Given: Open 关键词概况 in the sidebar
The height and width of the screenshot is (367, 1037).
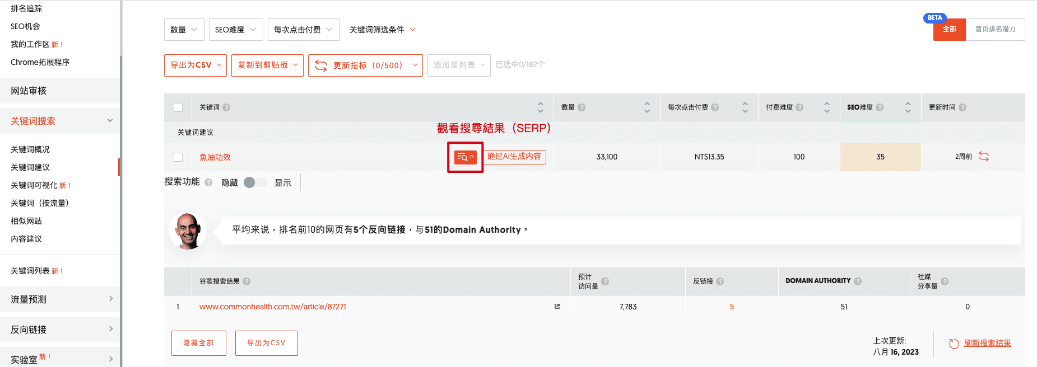Looking at the screenshot, I should point(30,149).
